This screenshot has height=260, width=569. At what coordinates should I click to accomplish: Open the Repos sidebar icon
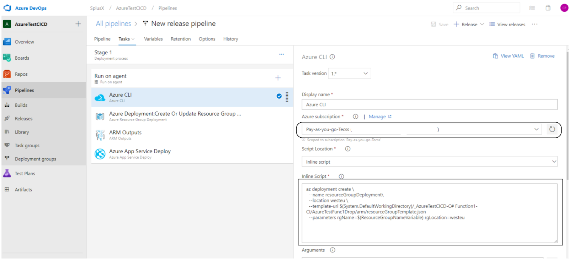(x=7, y=74)
